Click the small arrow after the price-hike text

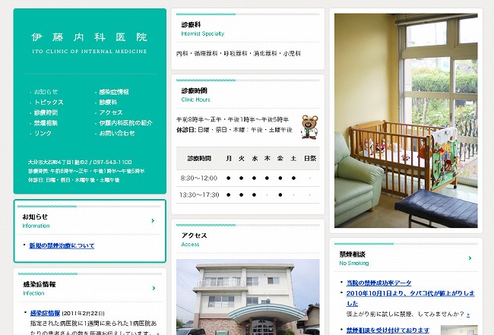pos(468,314)
